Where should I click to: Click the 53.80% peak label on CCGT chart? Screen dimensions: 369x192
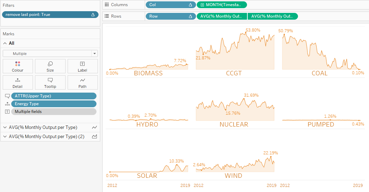point(253,30)
